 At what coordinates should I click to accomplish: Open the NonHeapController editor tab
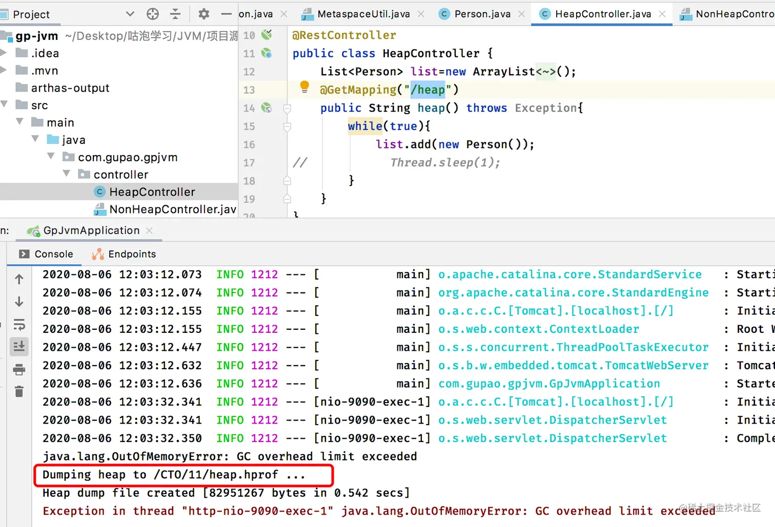(x=727, y=14)
